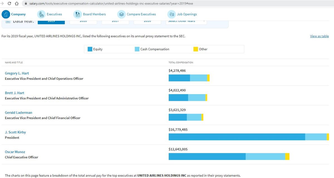The width and height of the screenshot is (334, 178).
Task: Click the View as table link
Action: (319, 36)
